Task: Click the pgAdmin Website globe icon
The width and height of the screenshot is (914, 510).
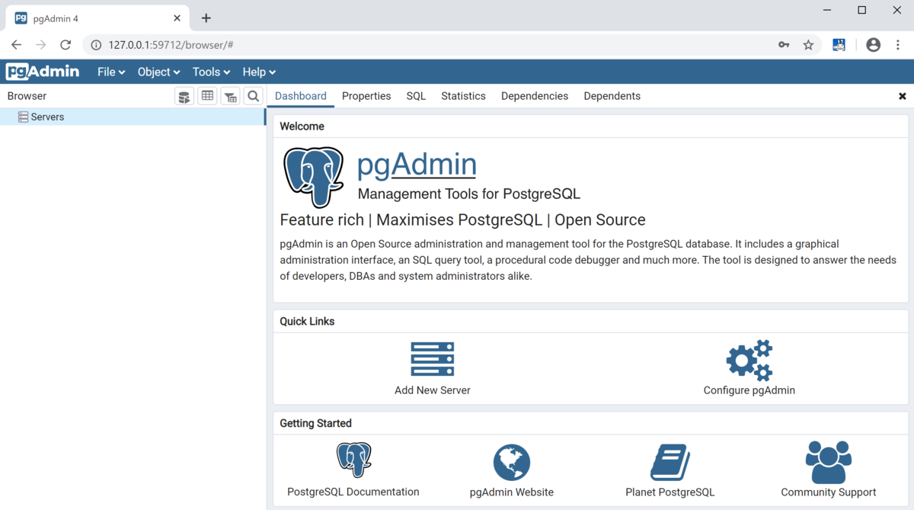Action: tap(512, 462)
